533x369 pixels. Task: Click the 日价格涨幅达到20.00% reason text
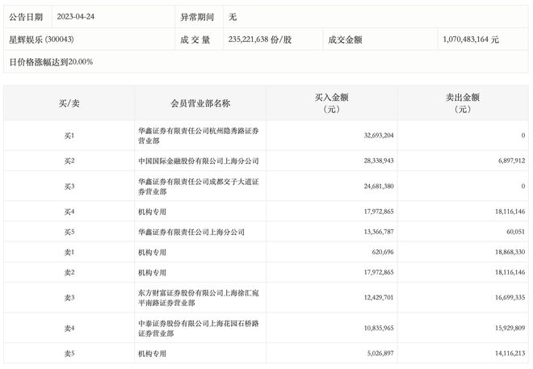(51, 61)
